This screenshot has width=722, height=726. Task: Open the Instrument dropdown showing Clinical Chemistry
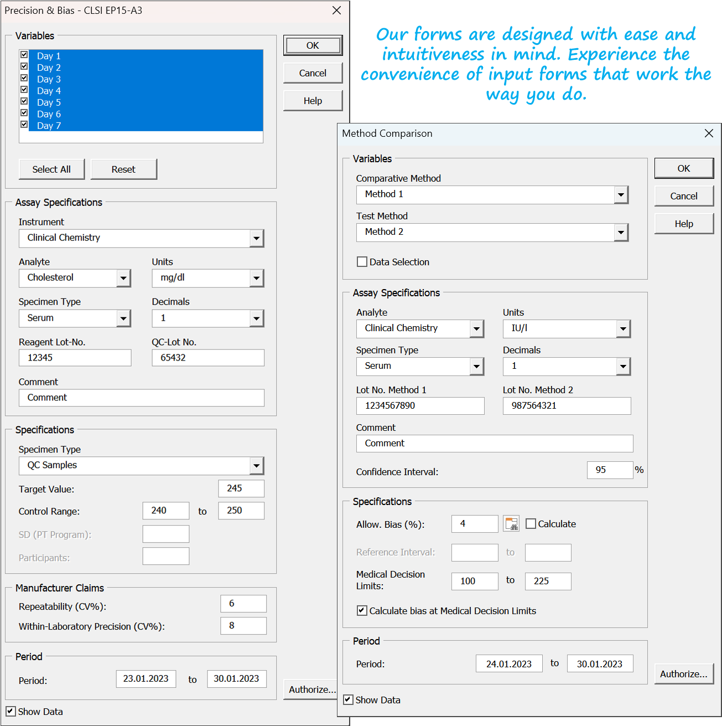point(256,239)
